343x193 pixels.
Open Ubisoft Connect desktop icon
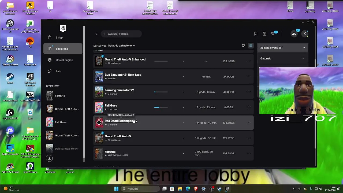[x=10, y=60]
